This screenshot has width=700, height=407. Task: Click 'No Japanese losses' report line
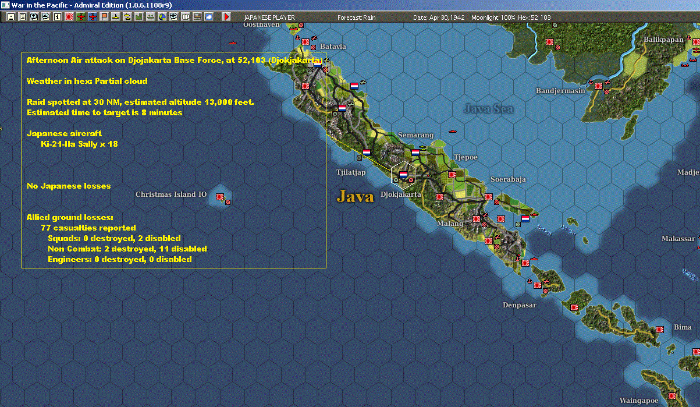coord(69,186)
